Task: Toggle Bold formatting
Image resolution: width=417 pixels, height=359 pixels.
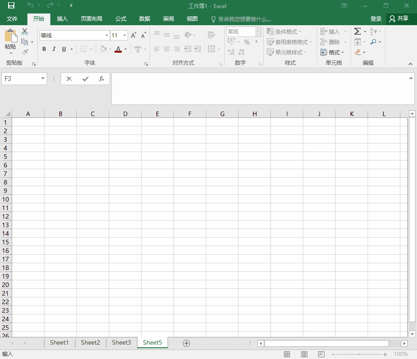Action: pyautogui.click(x=44, y=49)
